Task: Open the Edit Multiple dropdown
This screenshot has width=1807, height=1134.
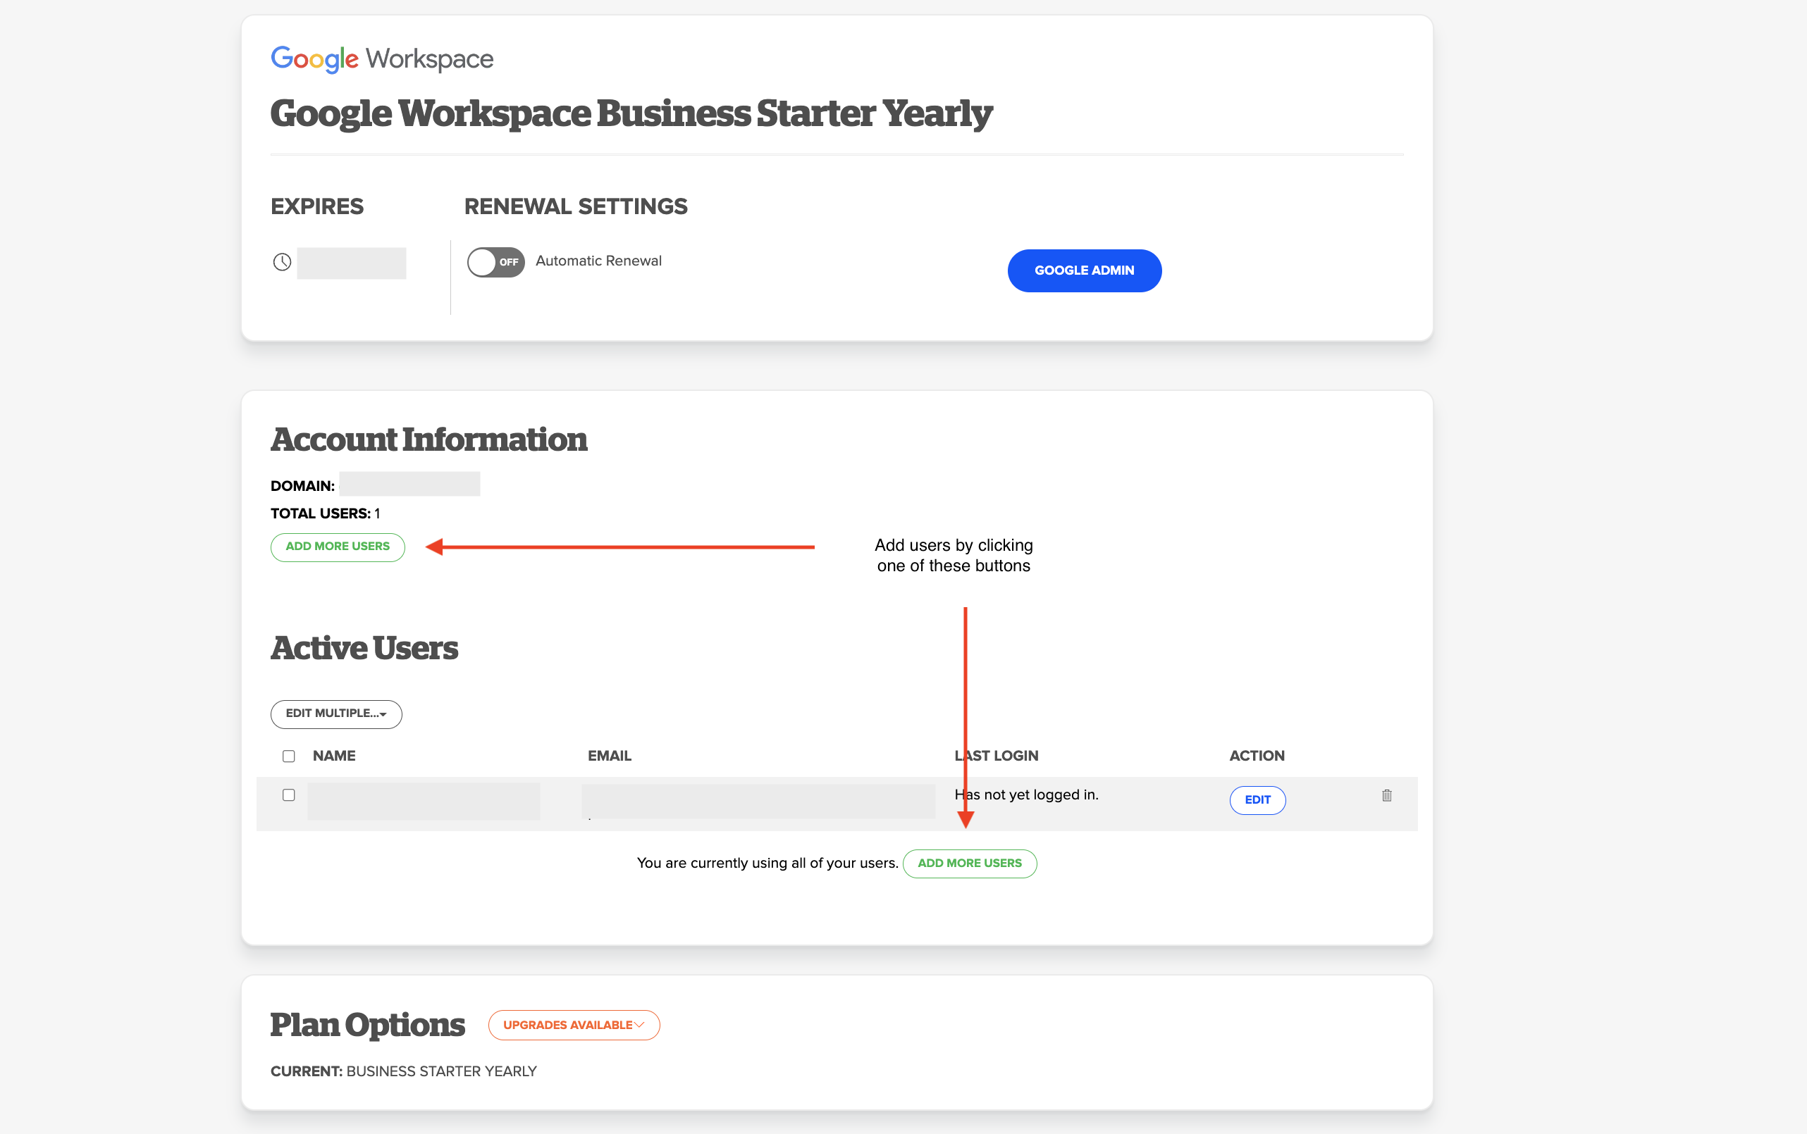Action: pos(336,714)
